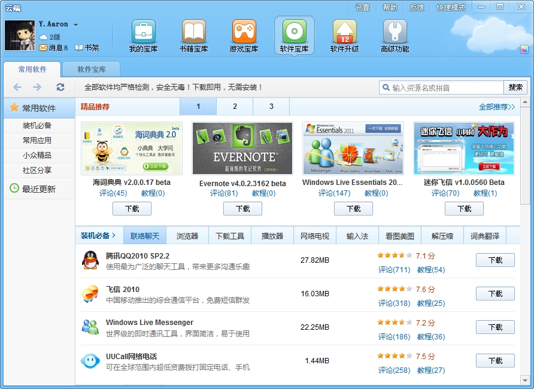534x389 pixels.
Task: Select recommendation page 3
Action: coord(271,107)
